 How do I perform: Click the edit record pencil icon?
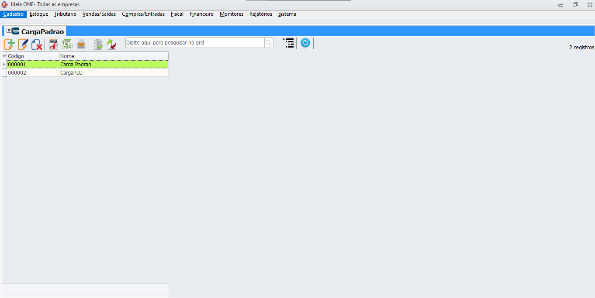(23, 44)
